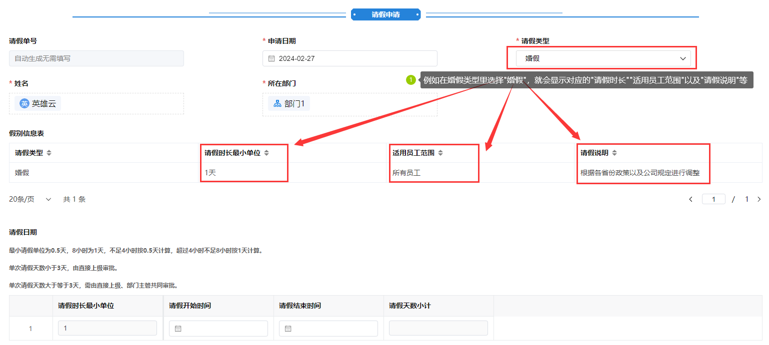Viewport: 769px width, 345px height.
Task: Click the 共 1 条 total count text
Action: click(74, 199)
